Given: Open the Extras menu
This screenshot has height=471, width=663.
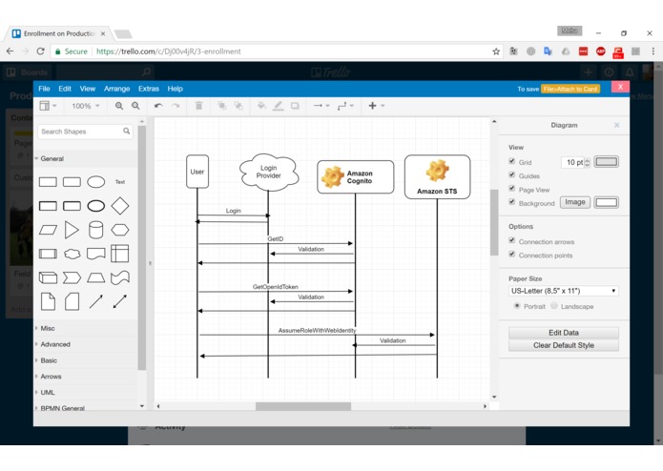Looking at the screenshot, I should pyautogui.click(x=149, y=89).
